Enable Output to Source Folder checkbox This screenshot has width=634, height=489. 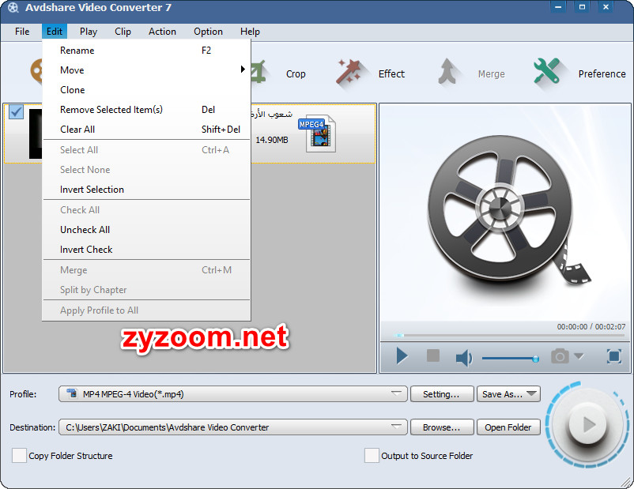(x=372, y=456)
